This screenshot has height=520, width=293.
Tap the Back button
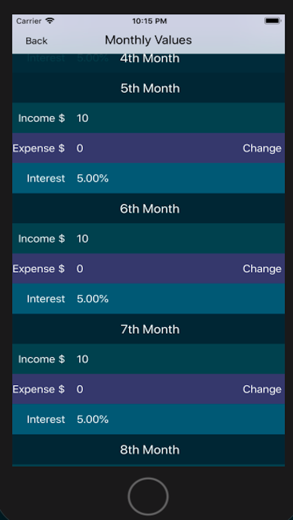[36, 41]
